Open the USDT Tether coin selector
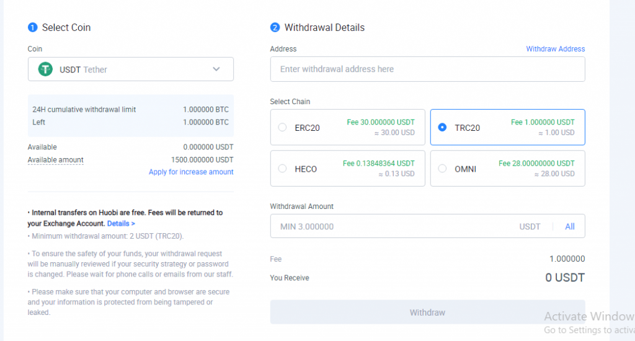This screenshot has height=341, width=635. coord(130,69)
